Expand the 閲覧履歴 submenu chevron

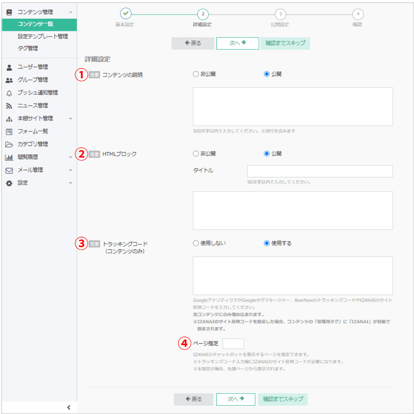71,157
